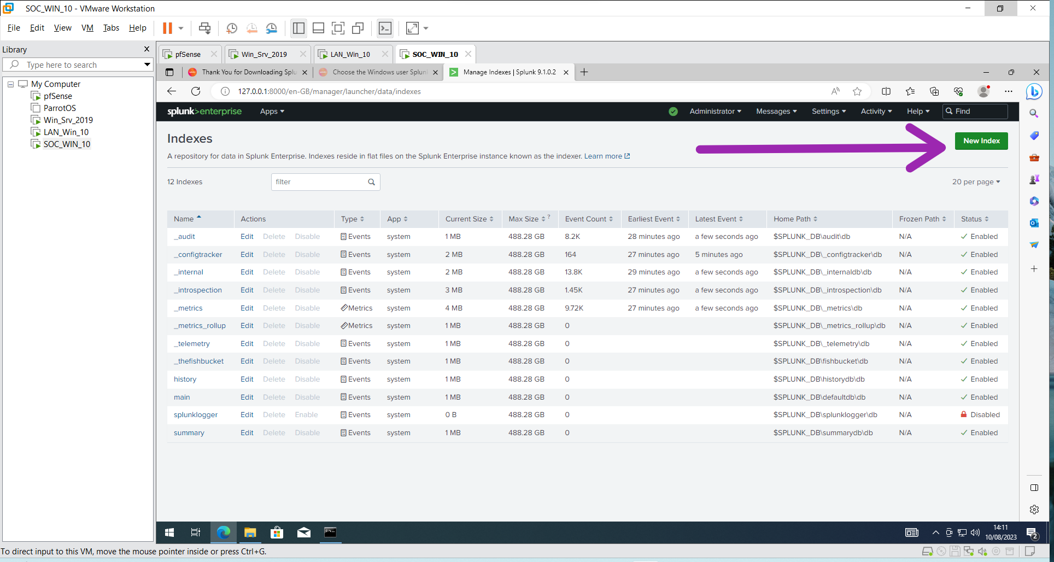The image size is (1054, 562).
Task: Close the Manage Indexes browser tab
Action: pos(566,72)
